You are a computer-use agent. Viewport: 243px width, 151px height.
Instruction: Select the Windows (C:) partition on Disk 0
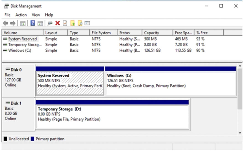click(x=170, y=84)
